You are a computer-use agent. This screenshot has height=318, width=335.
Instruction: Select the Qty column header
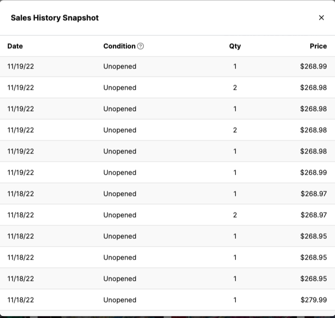[x=235, y=46]
